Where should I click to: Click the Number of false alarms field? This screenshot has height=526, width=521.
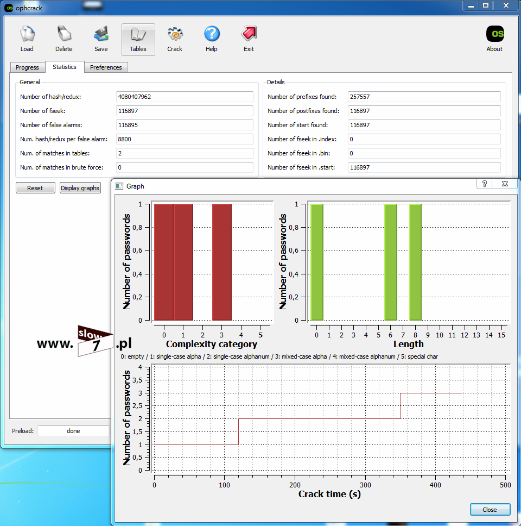pyautogui.click(x=185, y=125)
